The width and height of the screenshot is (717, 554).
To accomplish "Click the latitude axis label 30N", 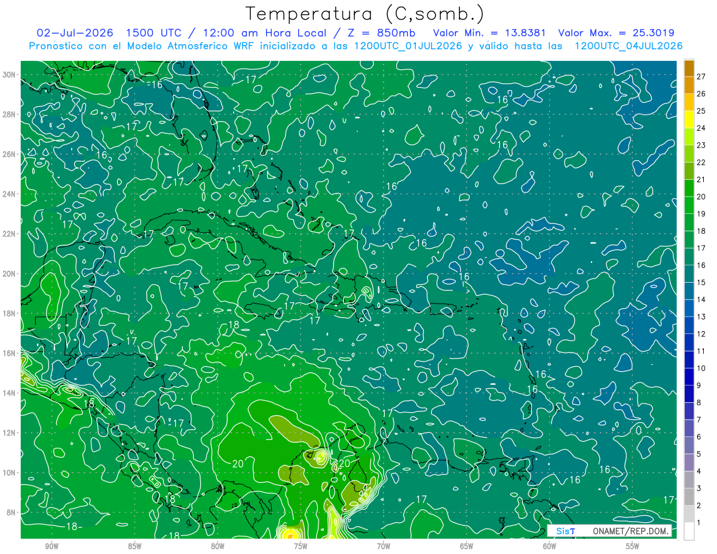I will [x=9, y=75].
